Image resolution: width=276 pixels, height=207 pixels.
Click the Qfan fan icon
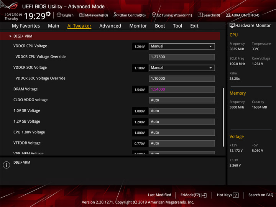point(116,15)
